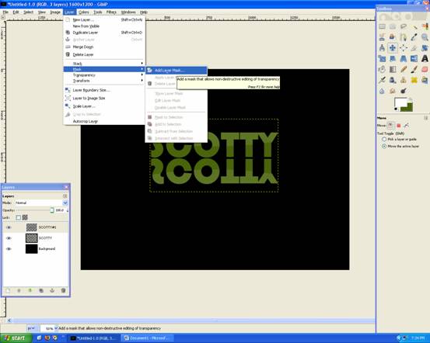This screenshot has height=343, width=430.
Task: Click the Windows start button
Action: [16, 338]
